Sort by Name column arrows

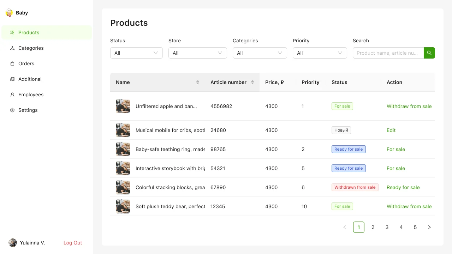click(x=198, y=82)
